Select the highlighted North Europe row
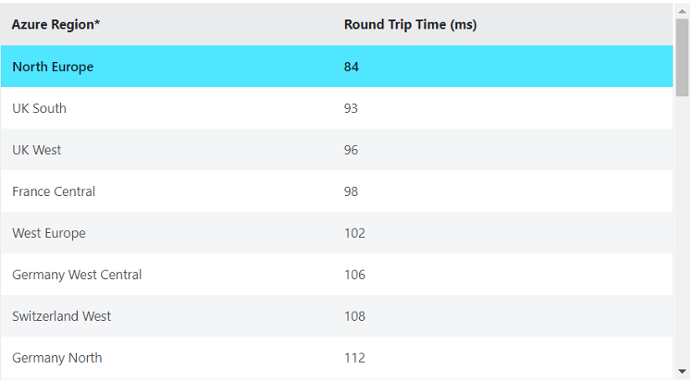This screenshot has height=381, width=694. coord(337,67)
